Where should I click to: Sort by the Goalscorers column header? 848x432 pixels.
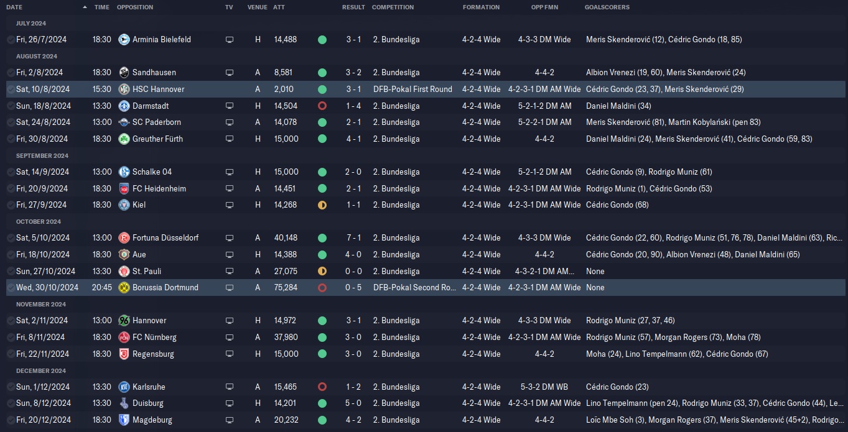tap(607, 7)
